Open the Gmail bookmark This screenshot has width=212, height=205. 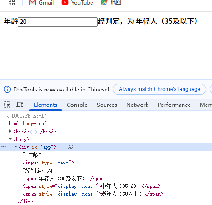point(41,3)
